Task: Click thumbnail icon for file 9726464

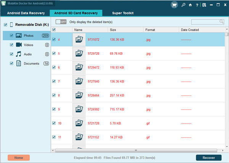Action: 79,95
